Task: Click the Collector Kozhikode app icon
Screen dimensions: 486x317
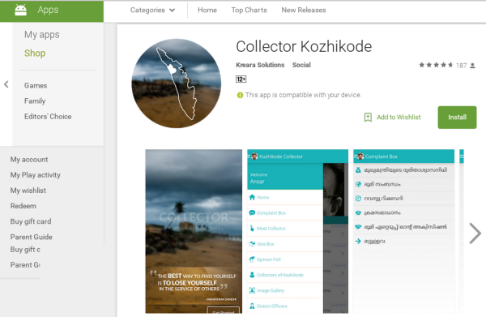Action: coord(177,84)
